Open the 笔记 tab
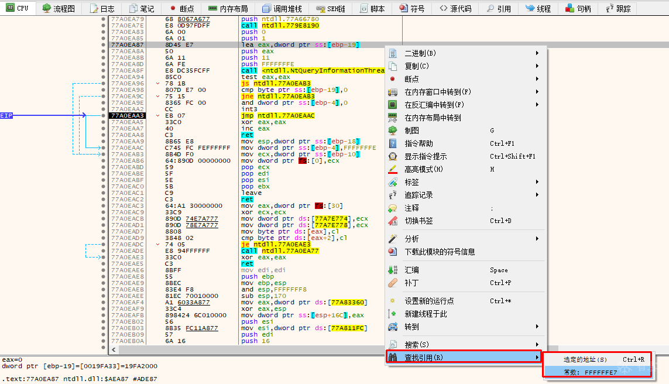 142,8
